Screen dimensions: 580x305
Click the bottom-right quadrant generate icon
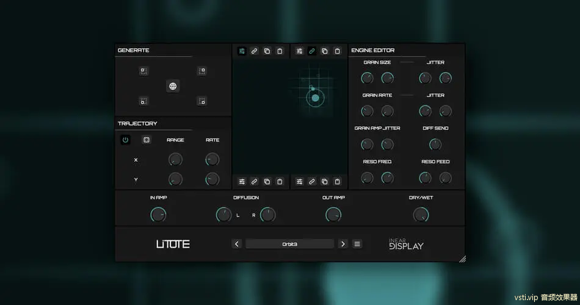(x=201, y=101)
